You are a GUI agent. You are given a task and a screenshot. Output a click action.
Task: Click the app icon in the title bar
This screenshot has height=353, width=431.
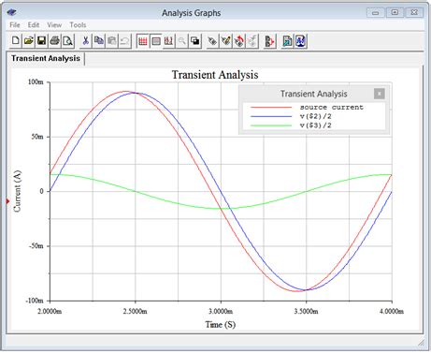click(x=12, y=12)
